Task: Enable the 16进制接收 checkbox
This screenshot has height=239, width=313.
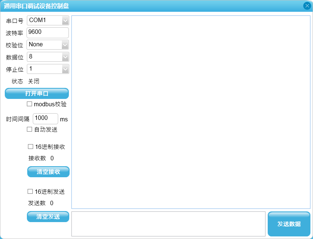Action: pos(31,147)
